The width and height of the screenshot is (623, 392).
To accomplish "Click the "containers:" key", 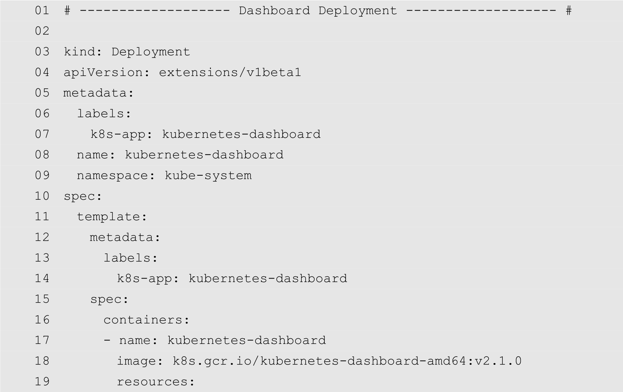I will (x=146, y=320).
